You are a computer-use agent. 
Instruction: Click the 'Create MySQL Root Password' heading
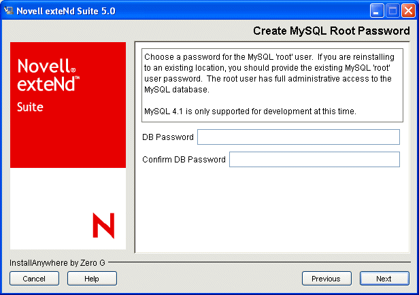point(331,31)
